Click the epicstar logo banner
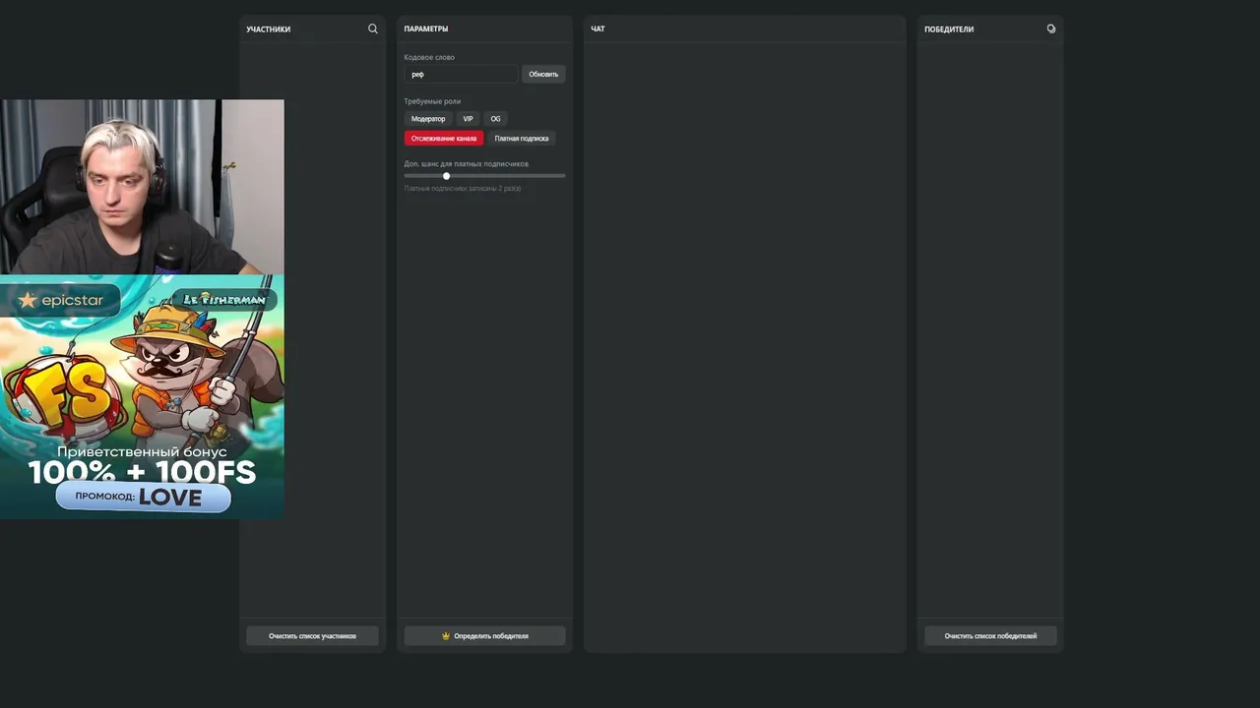This screenshot has width=1260, height=708. click(60, 300)
